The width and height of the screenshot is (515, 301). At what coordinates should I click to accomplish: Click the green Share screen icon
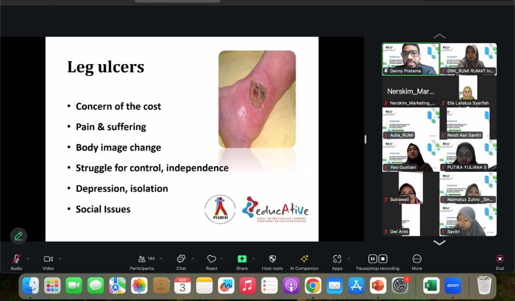click(x=242, y=259)
